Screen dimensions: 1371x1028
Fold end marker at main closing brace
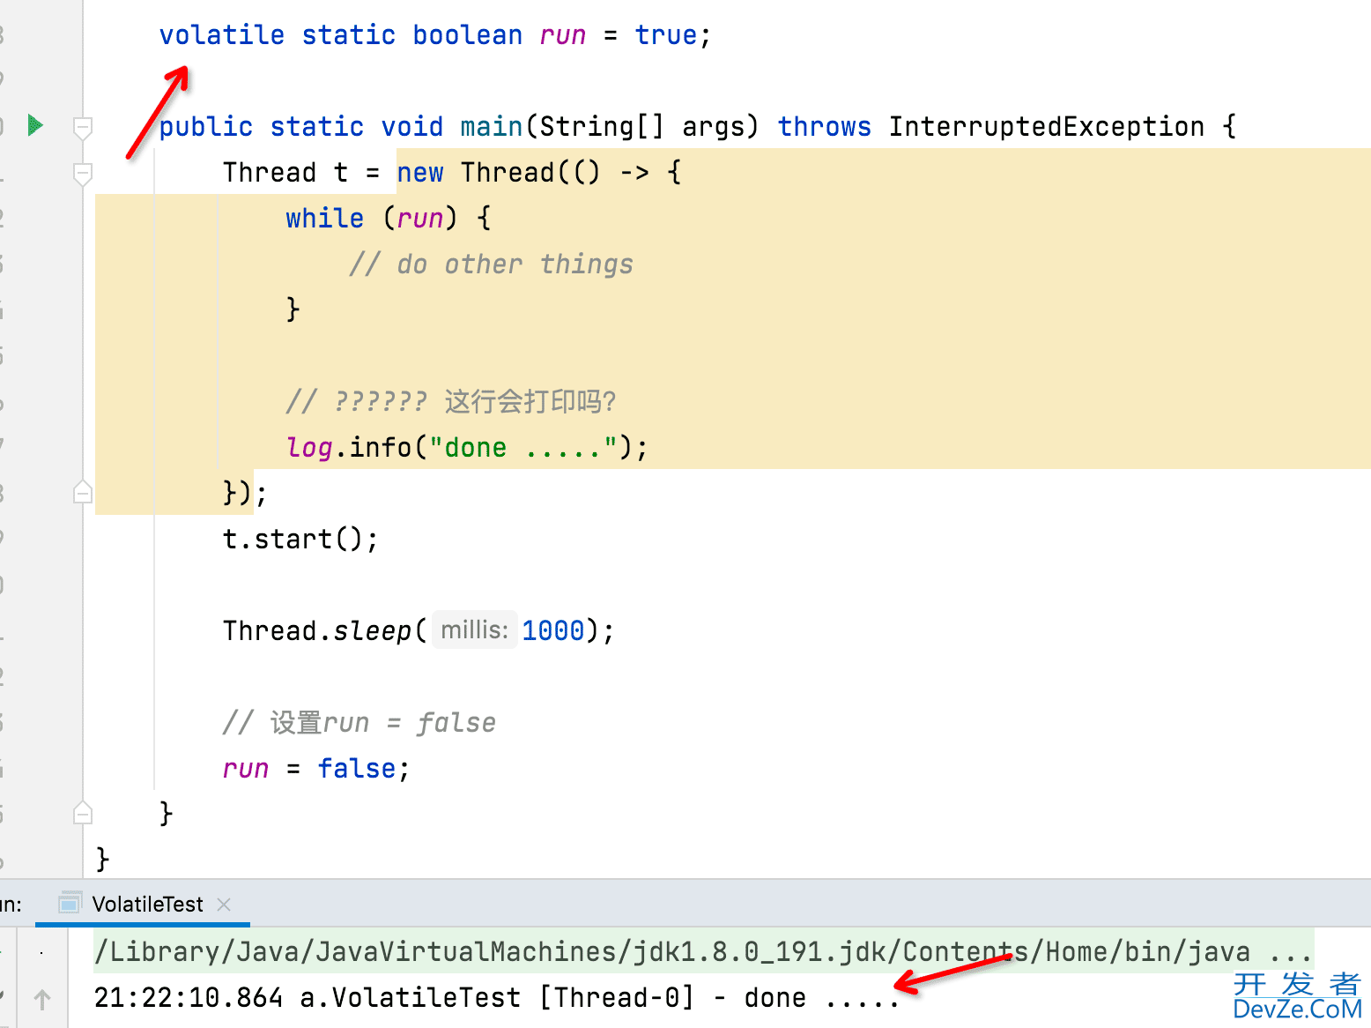pos(83,813)
